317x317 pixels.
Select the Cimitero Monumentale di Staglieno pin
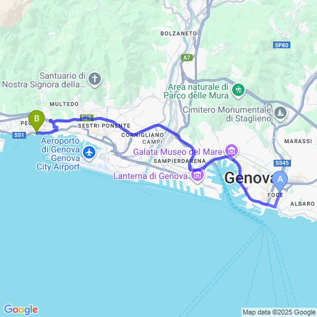pos(280,113)
